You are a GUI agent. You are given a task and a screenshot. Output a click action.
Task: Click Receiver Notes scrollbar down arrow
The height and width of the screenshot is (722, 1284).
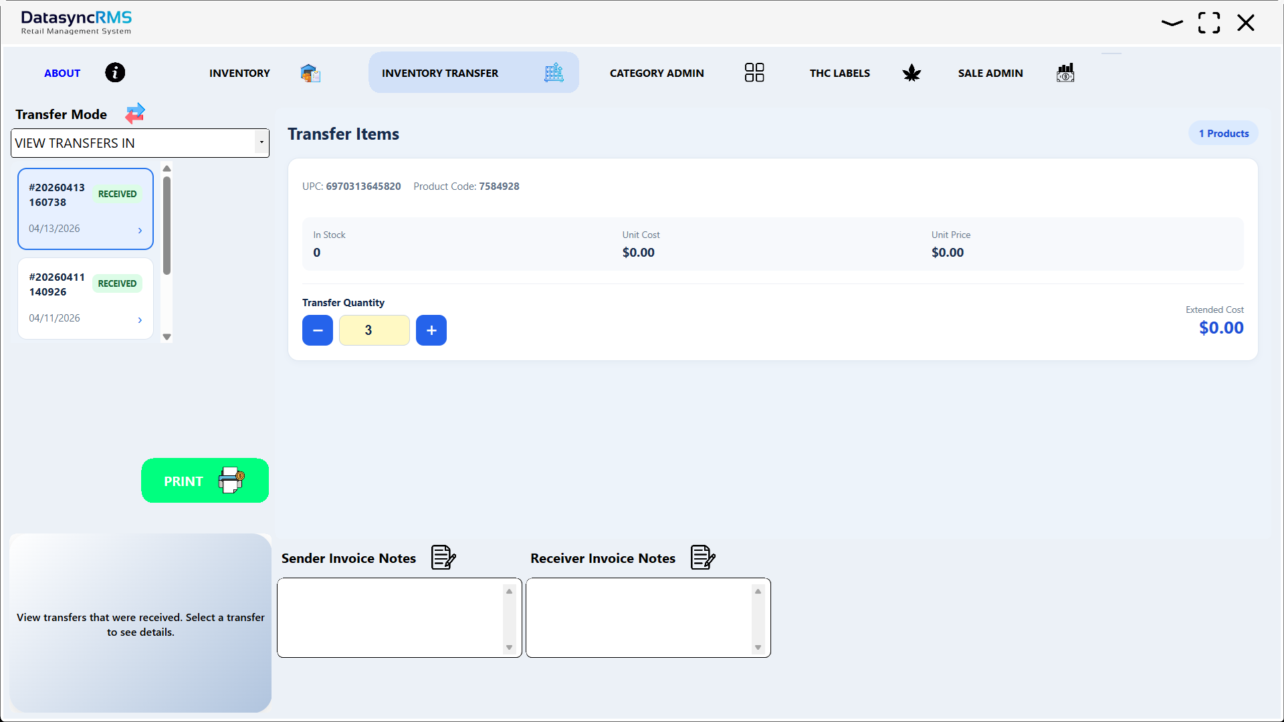[758, 647]
